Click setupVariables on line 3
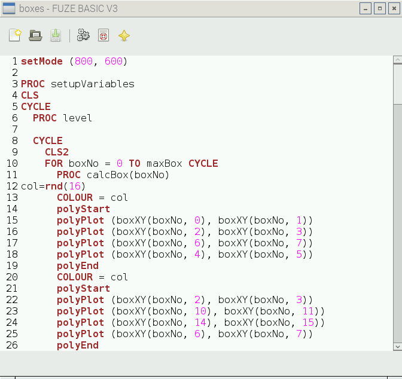402x379 pixels. point(93,84)
